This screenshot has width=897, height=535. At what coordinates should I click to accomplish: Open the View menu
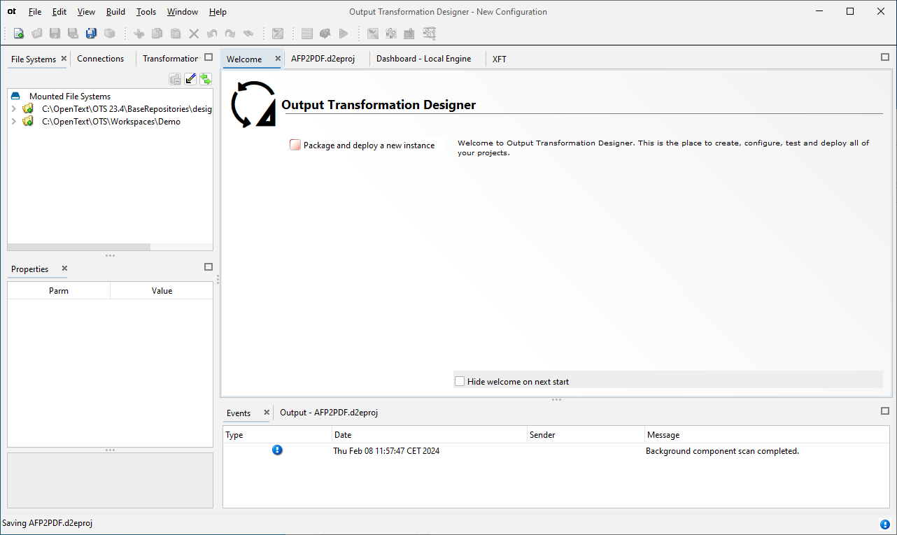[86, 12]
